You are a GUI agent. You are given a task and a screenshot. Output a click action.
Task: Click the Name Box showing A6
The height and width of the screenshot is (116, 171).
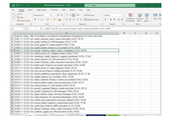coord(17,29)
